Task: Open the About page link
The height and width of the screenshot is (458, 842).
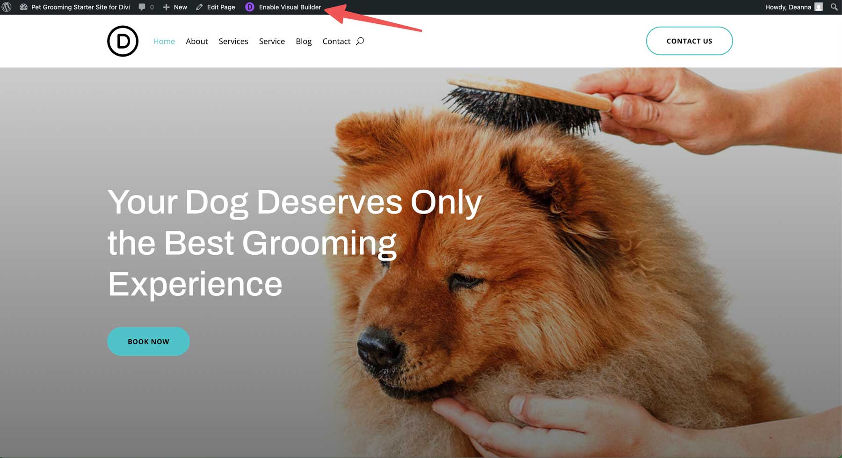Action: pyautogui.click(x=196, y=41)
